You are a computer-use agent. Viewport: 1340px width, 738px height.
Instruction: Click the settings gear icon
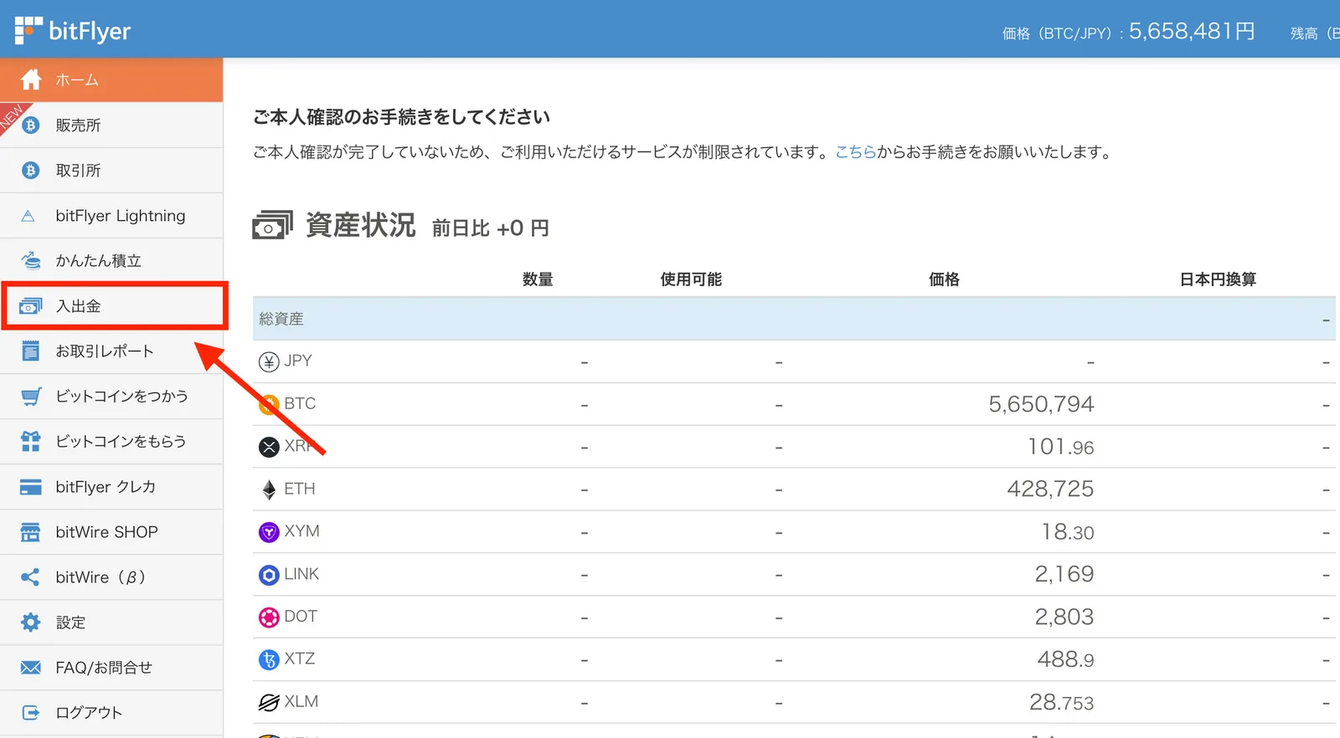pos(31,623)
